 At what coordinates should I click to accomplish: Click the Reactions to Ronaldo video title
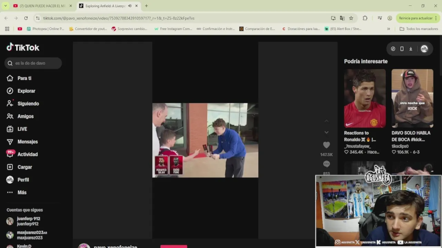360,136
